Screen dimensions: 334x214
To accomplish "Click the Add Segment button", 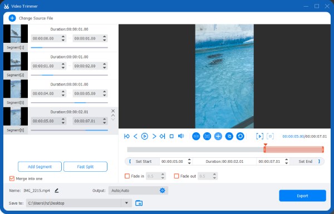I will pos(40,167).
